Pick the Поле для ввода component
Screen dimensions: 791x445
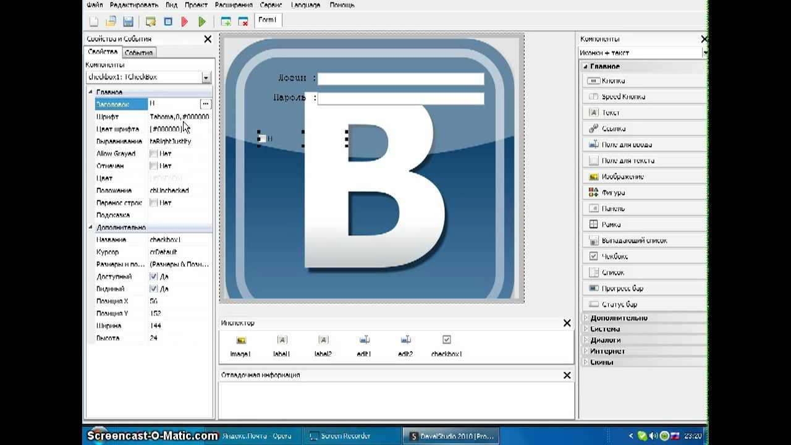[644, 145]
